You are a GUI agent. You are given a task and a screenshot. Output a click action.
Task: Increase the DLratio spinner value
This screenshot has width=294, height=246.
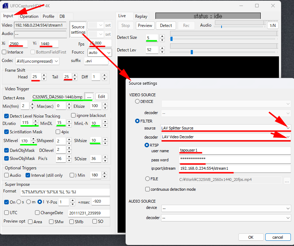click(35, 121)
